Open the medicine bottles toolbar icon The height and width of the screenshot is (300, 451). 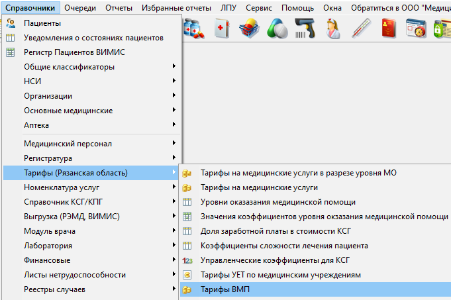(x=193, y=28)
